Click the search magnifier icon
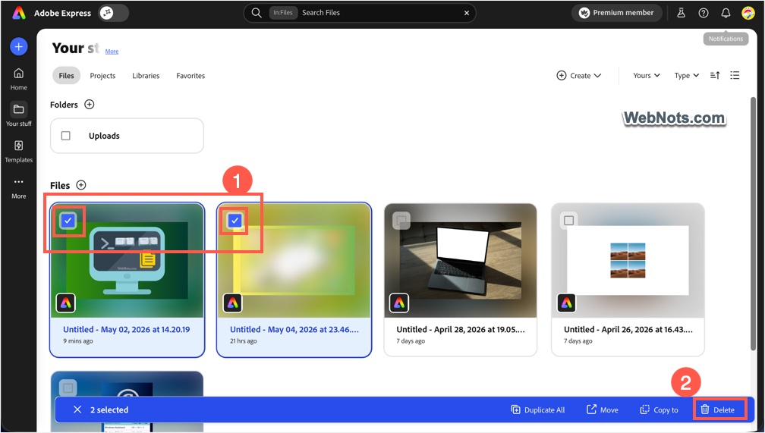 (257, 13)
